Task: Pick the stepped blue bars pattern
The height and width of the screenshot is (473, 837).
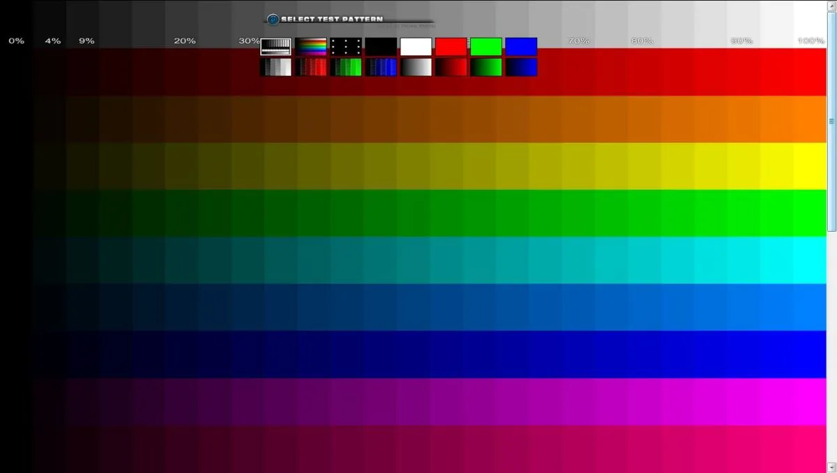Action: 381,67
